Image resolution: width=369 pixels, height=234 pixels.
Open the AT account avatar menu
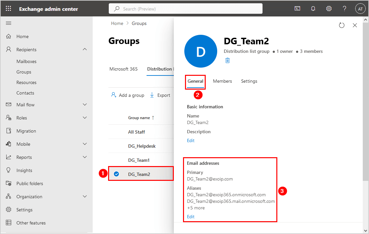click(360, 9)
